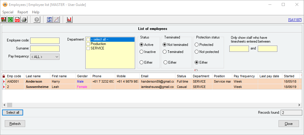The width and height of the screenshot is (304, 135).
Task: Choose the Terminated radio option
Action: coord(165,52)
